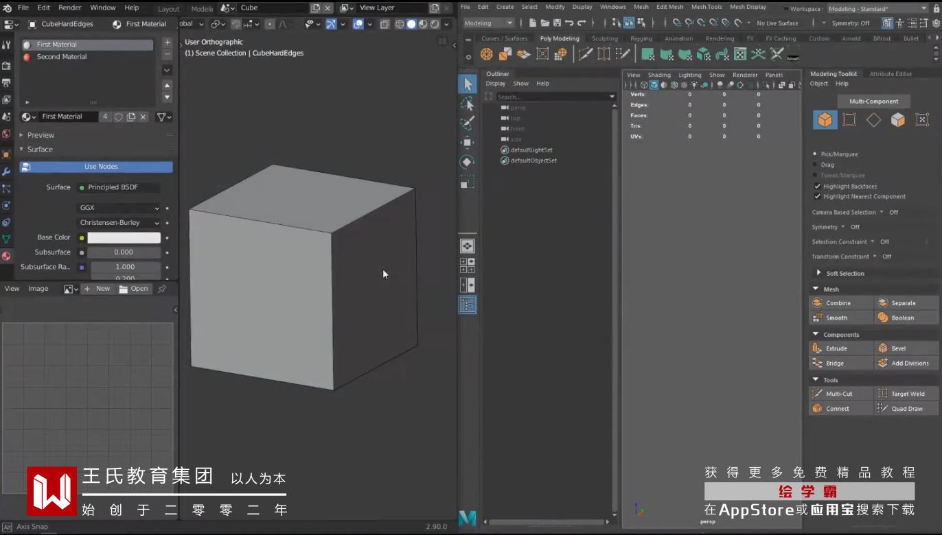Toggle Use Nodes in Blender material
Screen dimensions: 942x535
point(96,167)
